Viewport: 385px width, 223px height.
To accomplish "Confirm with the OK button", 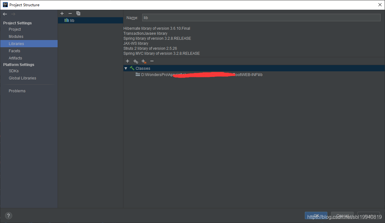I will click(x=316, y=216).
